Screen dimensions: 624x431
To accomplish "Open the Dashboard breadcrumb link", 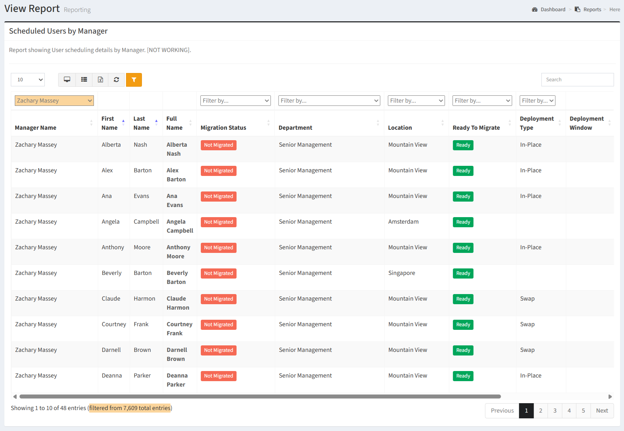I will click(553, 9).
